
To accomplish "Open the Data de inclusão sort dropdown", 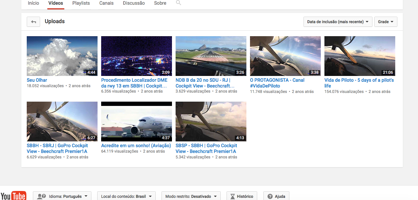I will pyautogui.click(x=338, y=22).
